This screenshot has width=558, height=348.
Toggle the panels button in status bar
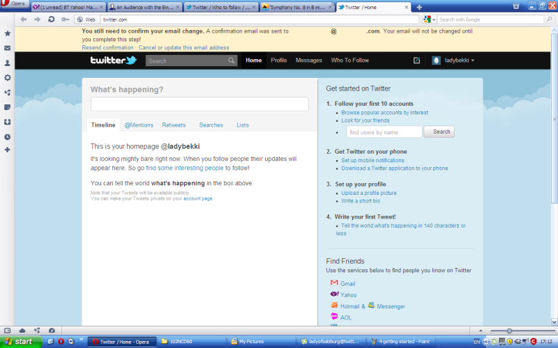pos(7,330)
